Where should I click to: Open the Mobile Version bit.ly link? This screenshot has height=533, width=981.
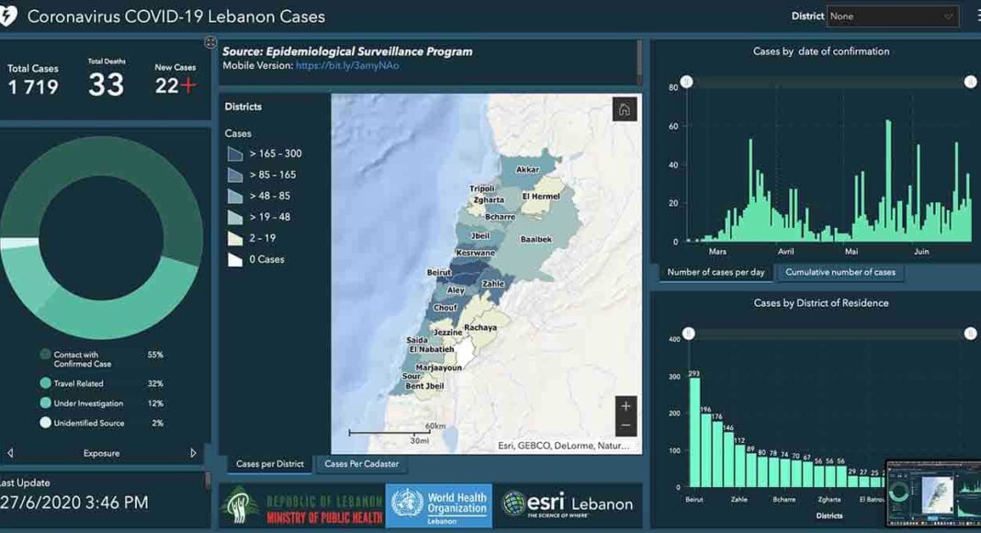(347, 66)
